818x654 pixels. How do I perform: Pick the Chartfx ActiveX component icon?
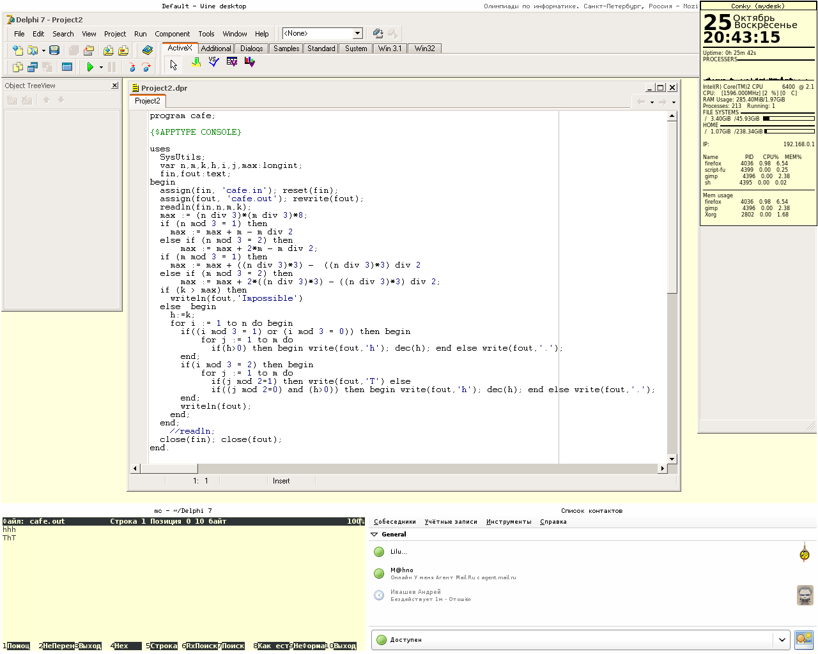[196, 62]
